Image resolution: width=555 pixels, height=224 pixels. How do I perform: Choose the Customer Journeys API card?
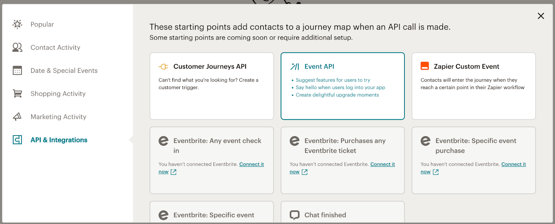(x=212, y=86)
